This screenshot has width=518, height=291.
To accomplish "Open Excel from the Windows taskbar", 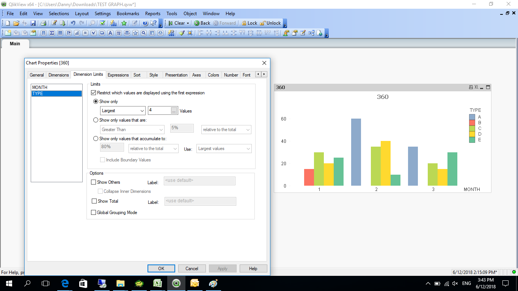I will point(157,283).
